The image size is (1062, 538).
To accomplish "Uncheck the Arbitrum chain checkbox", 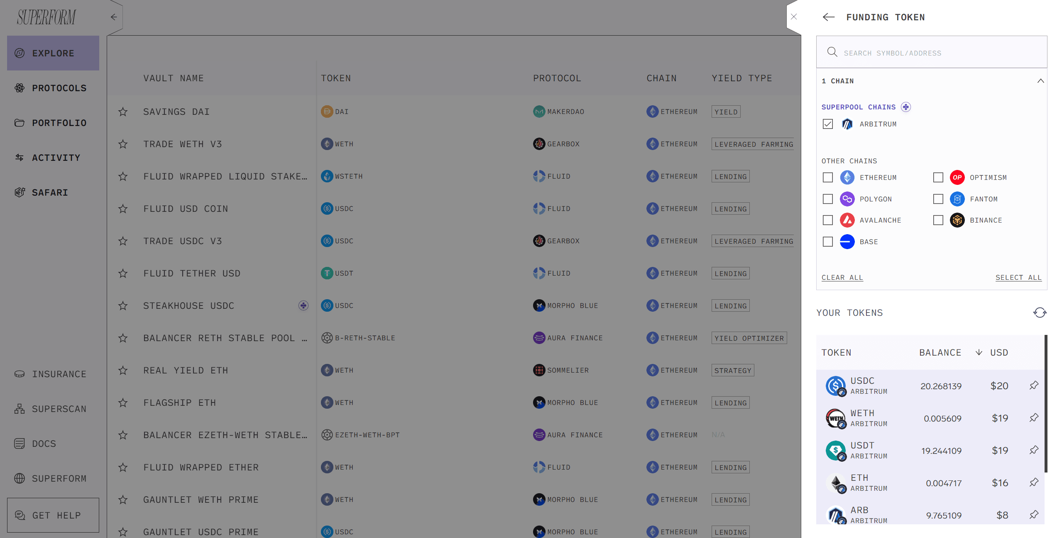I will 828,124.
